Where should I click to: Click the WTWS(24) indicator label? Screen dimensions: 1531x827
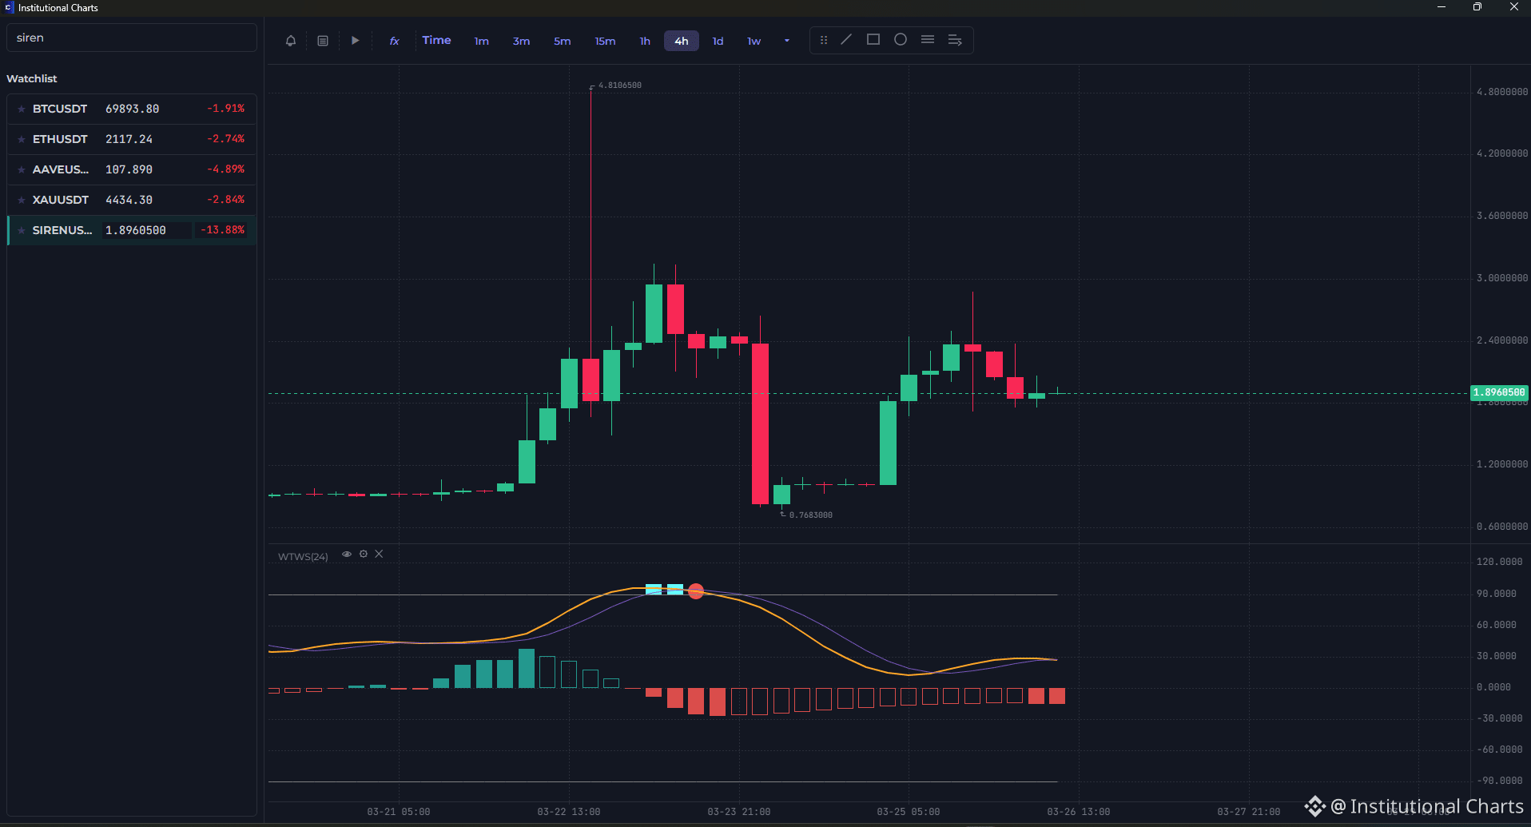pos(303,556)
